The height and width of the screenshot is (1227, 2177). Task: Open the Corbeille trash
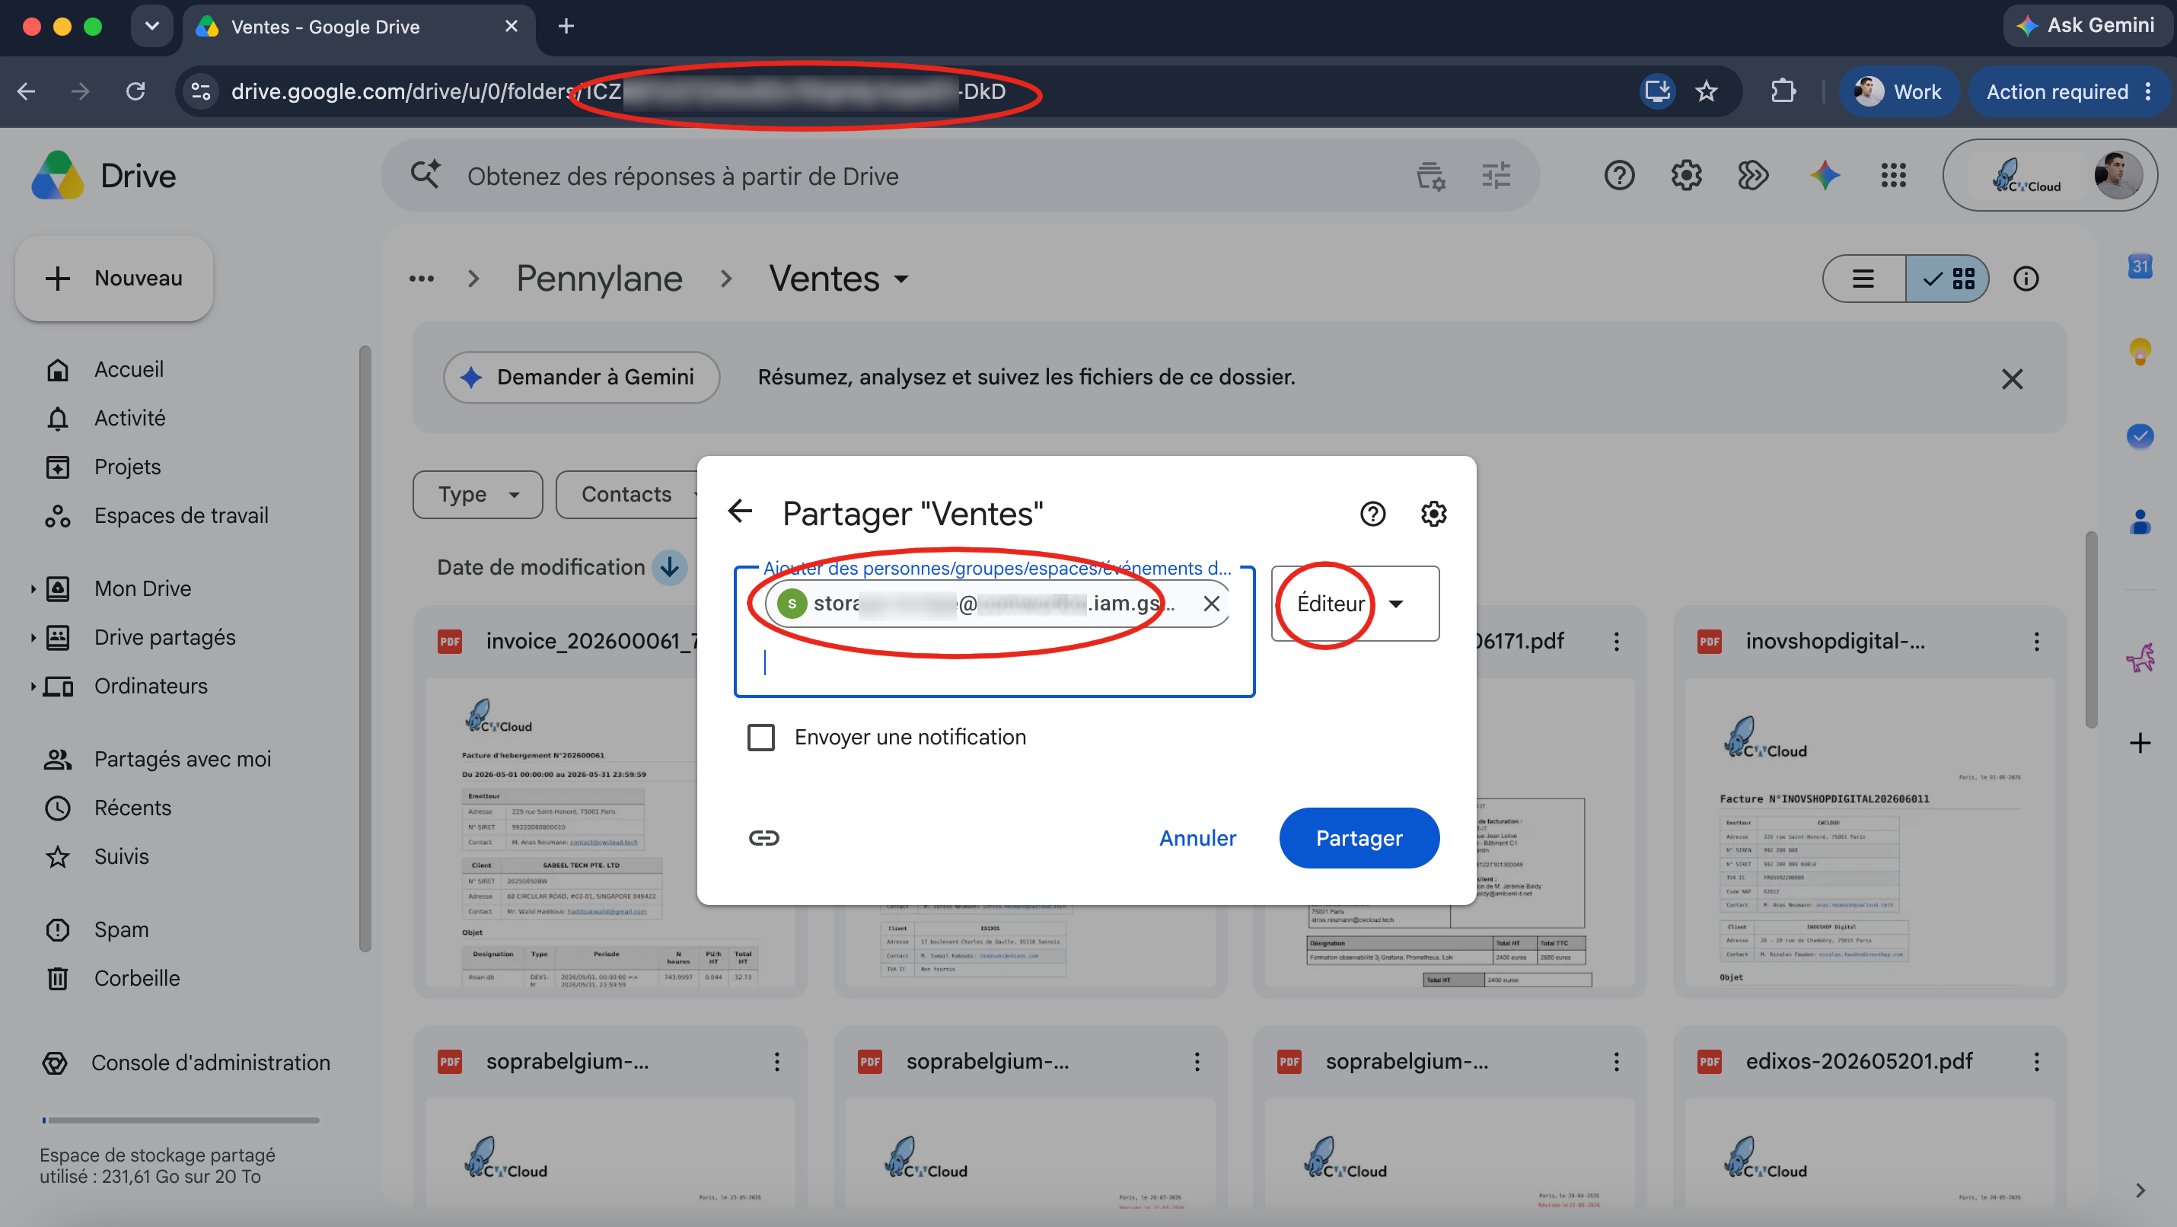tap(137, 977)
